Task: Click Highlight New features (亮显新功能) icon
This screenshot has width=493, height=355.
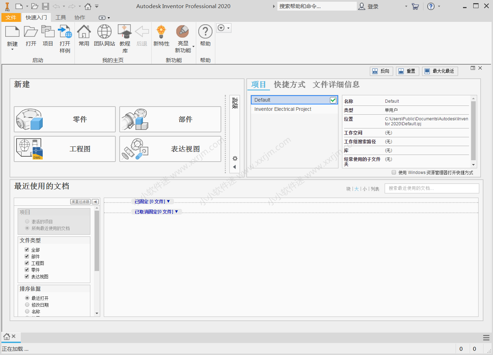Action: point(182,32)
